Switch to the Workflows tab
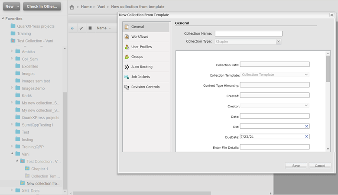This screenshot has height=195, width=338. click(x=146, y=37)
